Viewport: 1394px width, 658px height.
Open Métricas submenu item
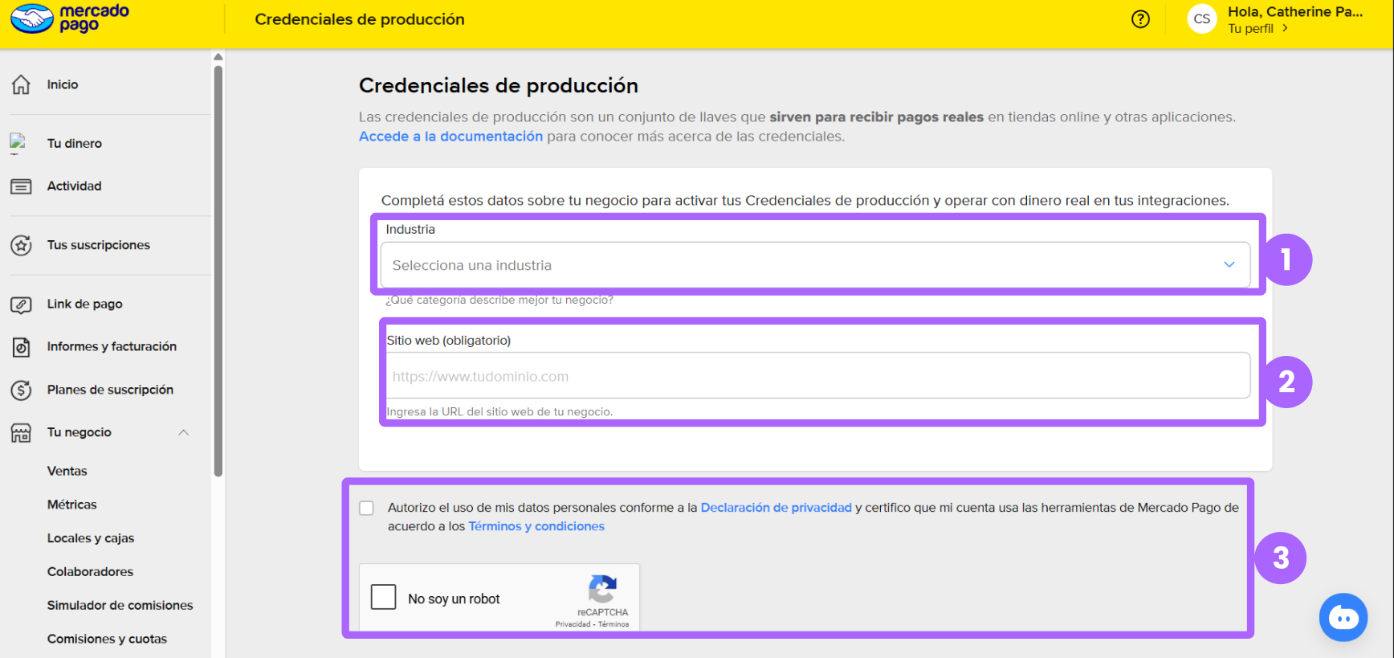72,505
